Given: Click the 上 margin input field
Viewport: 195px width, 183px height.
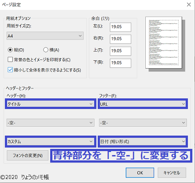Looking at the screenshot, I should (x=120, y=51).
